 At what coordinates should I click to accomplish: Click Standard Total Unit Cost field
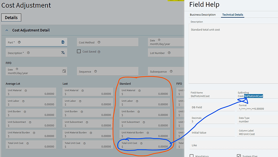[145, 145]
